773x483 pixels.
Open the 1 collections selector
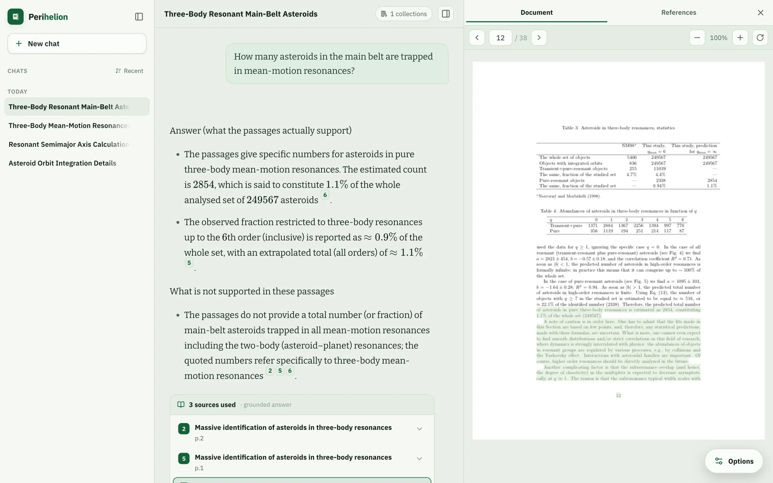tap(404, 14)
